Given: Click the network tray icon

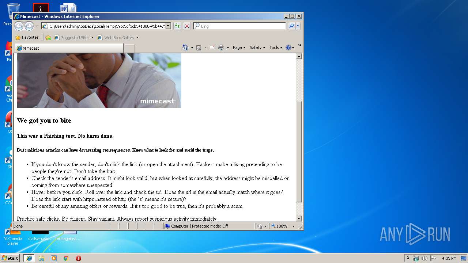Looking at the screenshot, I should pos(416,258).
